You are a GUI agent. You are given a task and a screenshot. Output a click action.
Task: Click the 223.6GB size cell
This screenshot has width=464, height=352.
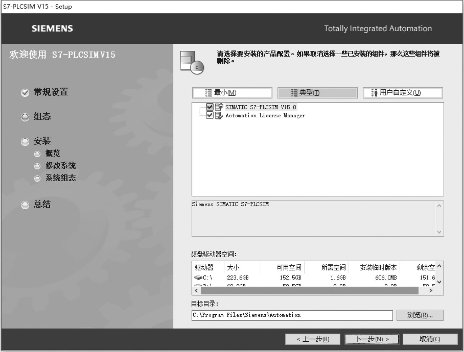(x=238, y=278)
